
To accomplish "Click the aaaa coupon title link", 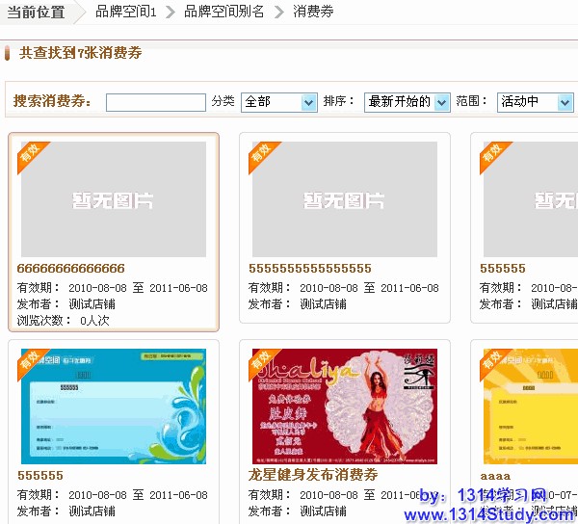I will pos(495,476).
